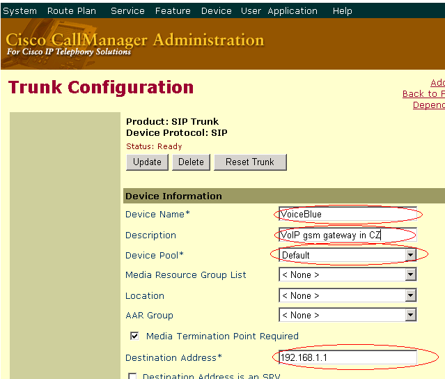This screenshot has width=445, height=379.
Task: Check Destination Address is an SRV
Action: pos(132,376)
